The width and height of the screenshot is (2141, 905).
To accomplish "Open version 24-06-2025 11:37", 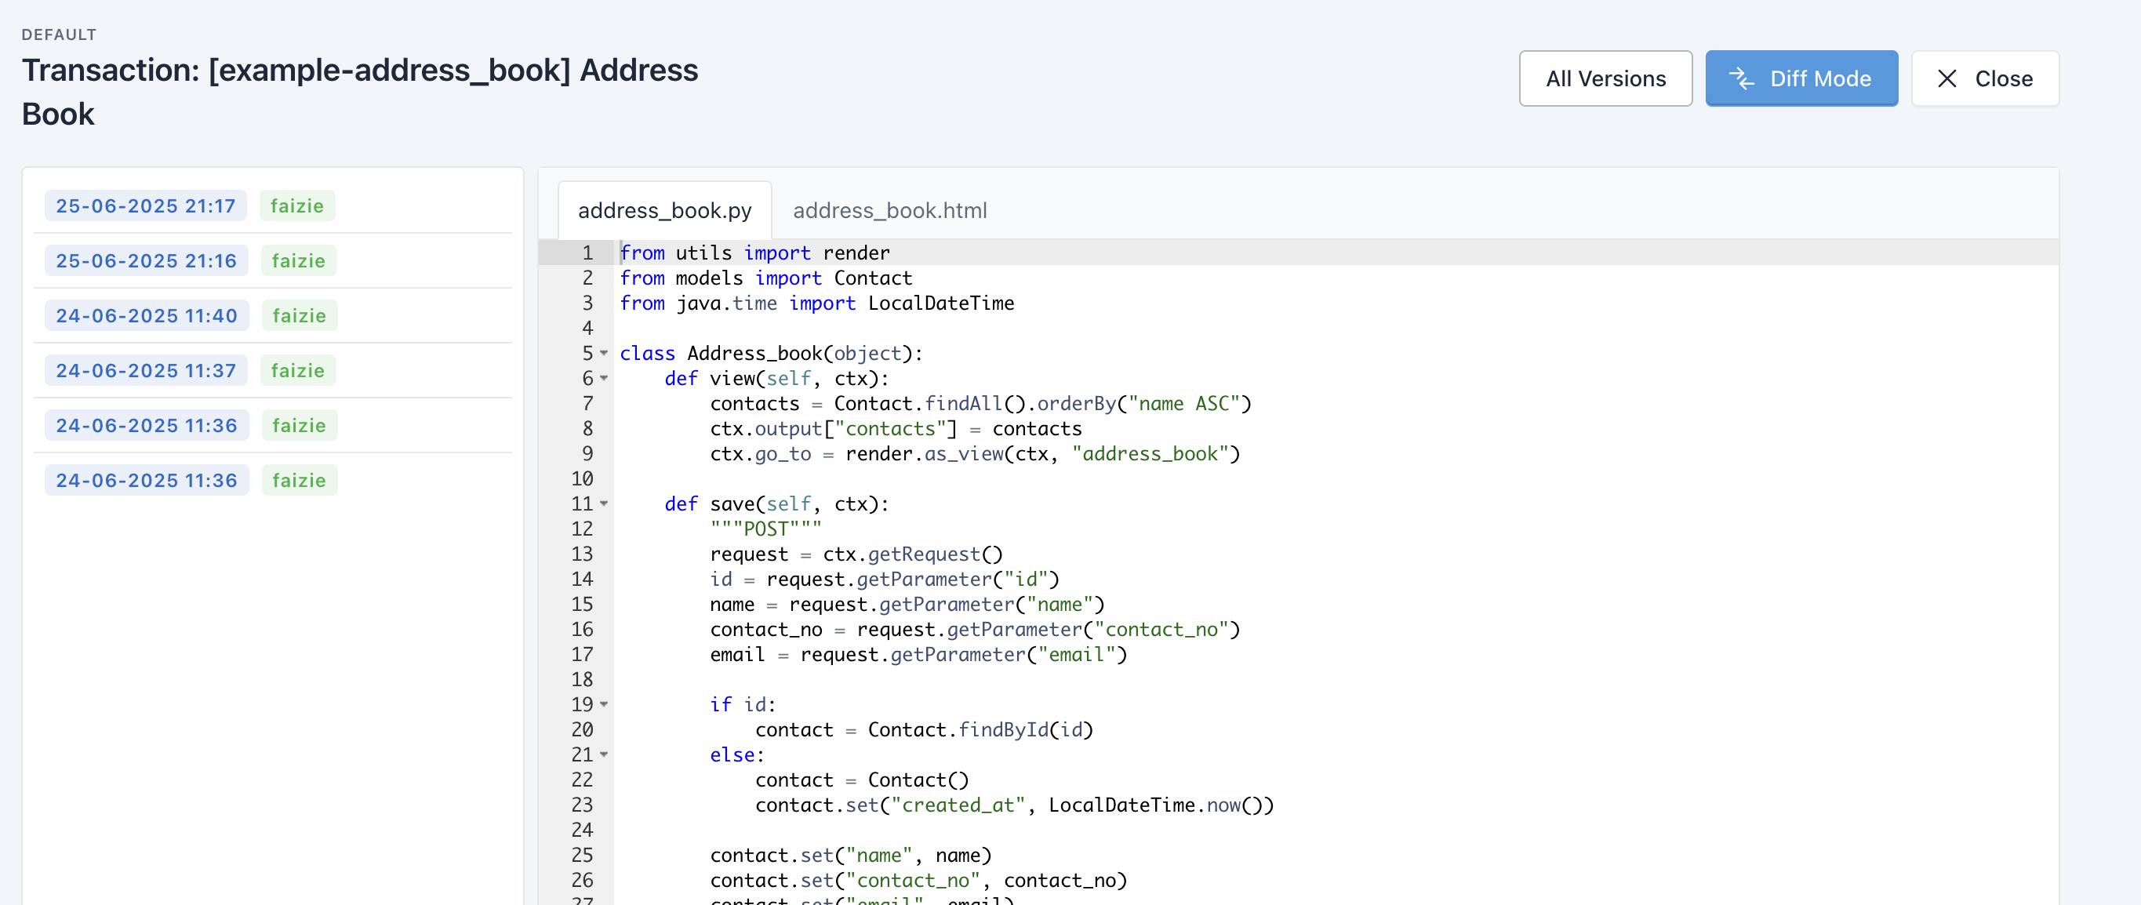I will point(145,370).
